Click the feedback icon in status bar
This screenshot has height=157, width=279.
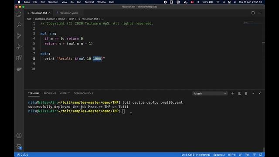pos(254,155)
